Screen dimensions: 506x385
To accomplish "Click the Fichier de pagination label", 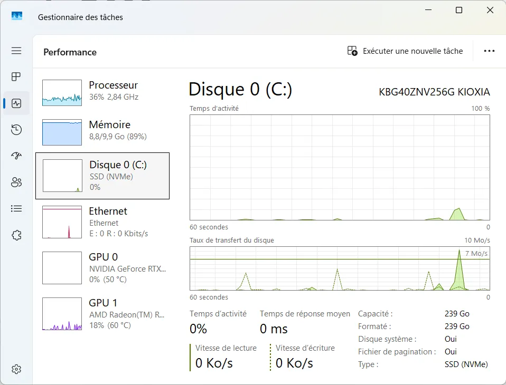I will click(397, 352).
